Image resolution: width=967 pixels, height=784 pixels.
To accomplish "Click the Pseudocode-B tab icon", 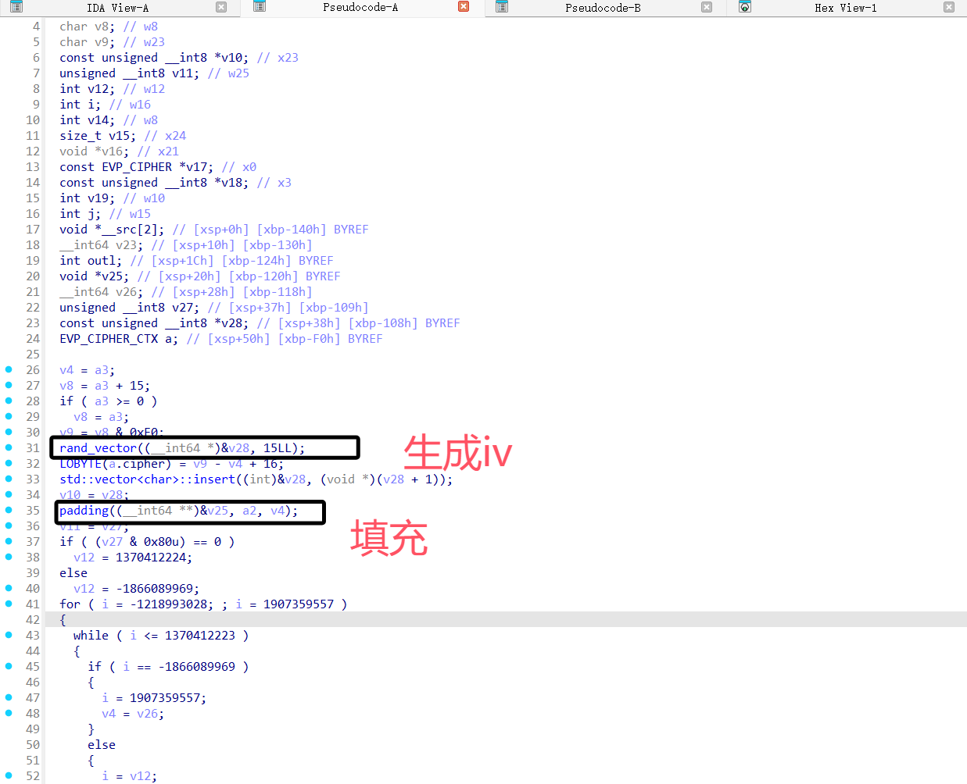I will 503,7.
